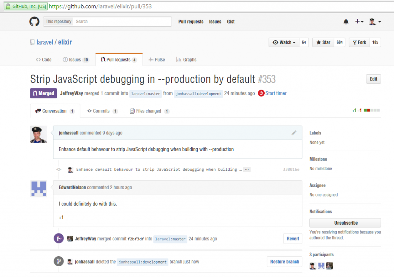This screenshot has width=394, height=277.
Task: Open the stargazers count 684
Action: pos(339,42)
